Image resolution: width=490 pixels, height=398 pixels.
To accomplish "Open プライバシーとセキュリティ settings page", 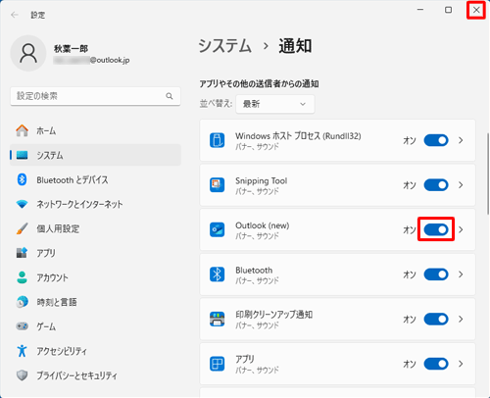I will [95, 375].
